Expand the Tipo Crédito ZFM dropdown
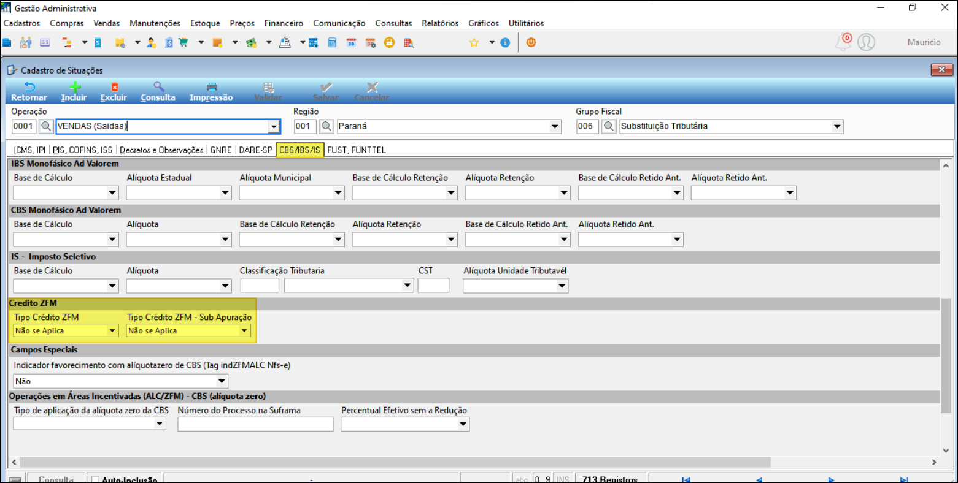This screenshot has width=958, height=483. click(x=112, y=331)
